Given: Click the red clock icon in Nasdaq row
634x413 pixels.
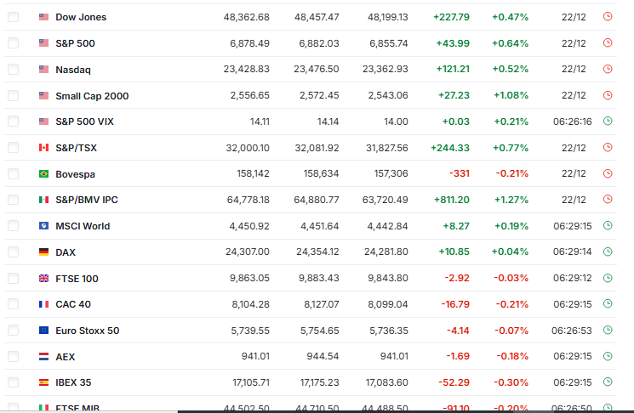Looking at the screenshot, I should (x=608, y=69).
